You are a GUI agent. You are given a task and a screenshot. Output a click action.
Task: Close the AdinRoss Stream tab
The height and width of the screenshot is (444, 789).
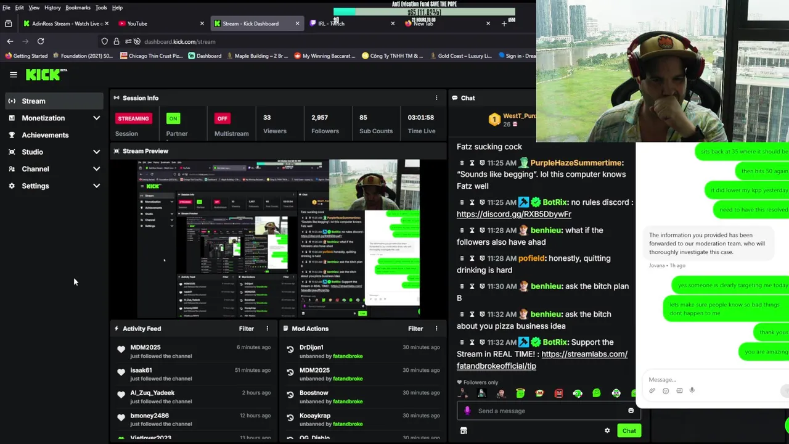tap(107, 23)
